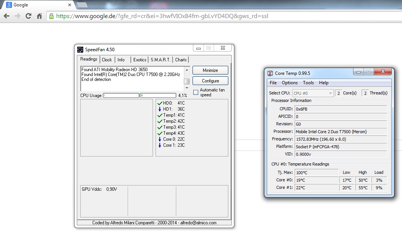This screenshot has height=231, width=402.
Task: Click the Temp2 green checkmark icon
Action: 160,121
